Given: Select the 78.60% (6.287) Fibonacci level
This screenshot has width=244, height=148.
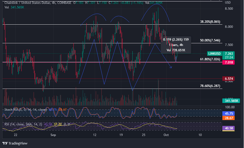Looking at the screenshot, I should [210, 86].
